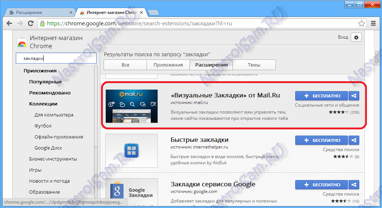The width and height of the screenshot is (382, 208).
Task: Click Средства поиска under Быстрые закладки
Action: pyautogui.click(x=341, y=150)
